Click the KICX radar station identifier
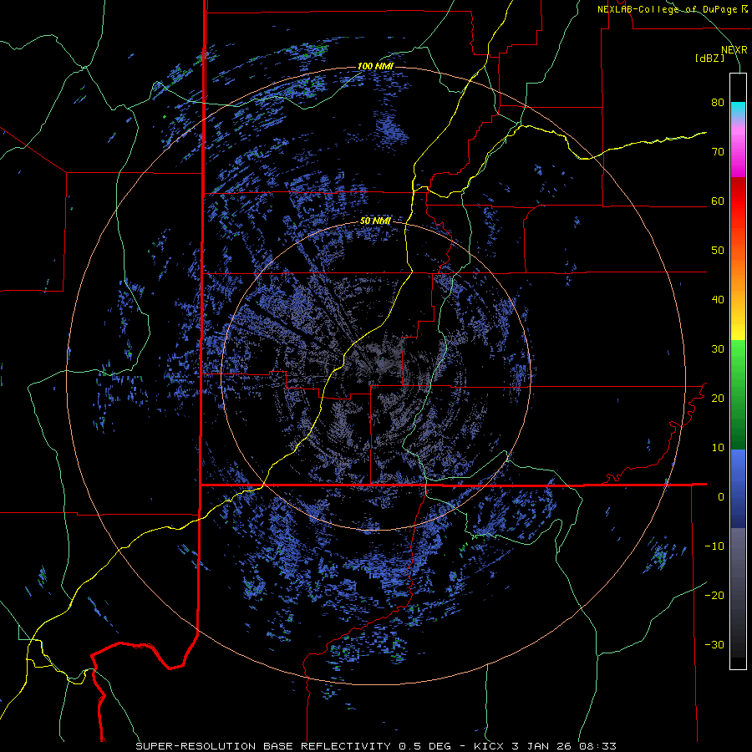The width and height of the screenshot is (752, 752). 489,746
